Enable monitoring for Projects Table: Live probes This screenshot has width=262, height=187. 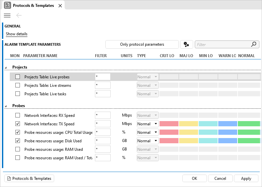tap(18, 77)
